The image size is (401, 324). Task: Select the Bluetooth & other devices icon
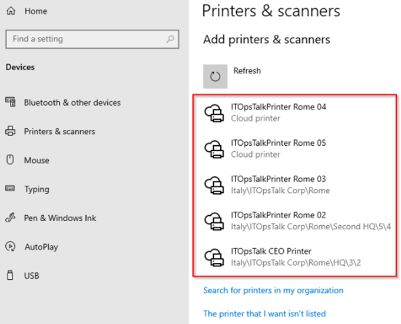[x=11, y=102]
